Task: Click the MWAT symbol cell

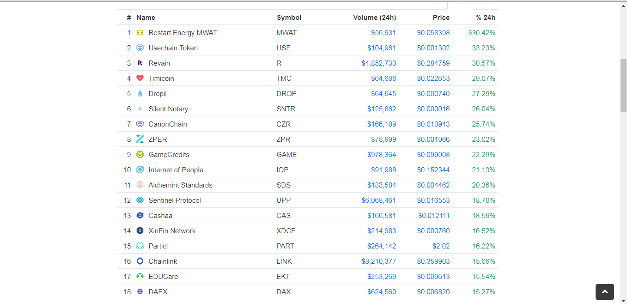Action: click(x=286, y=33)
